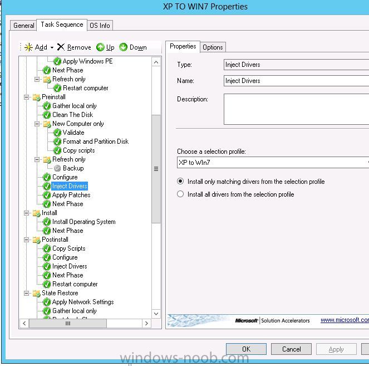The height and width of the screenshot is (366, 369).
Task: Select the Format and Partition Disk step
Action: pos(96,141)
